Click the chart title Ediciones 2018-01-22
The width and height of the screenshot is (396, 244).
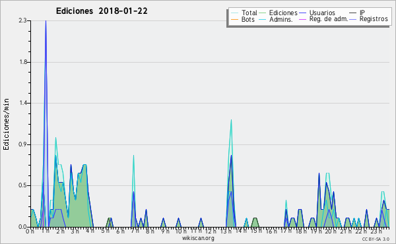click(102, 11)
